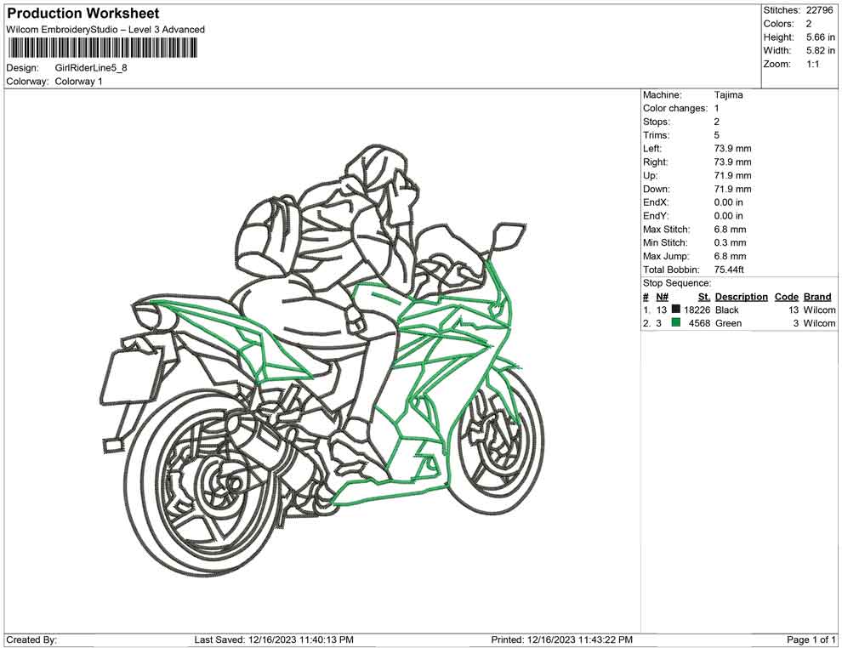Viewport: 842px width, 648px height.
Task: Click the Tajima machine value
Action: click(x=728, y=95)
